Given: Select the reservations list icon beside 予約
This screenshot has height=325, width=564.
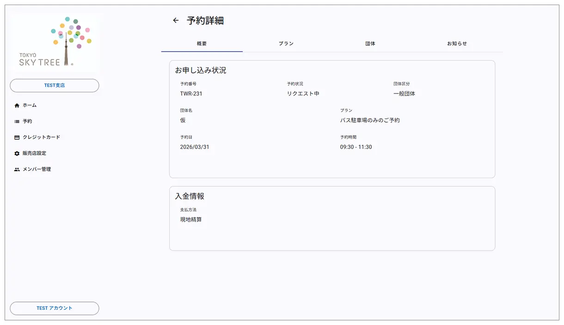Looking at the screenshot, I should point(16,121).
